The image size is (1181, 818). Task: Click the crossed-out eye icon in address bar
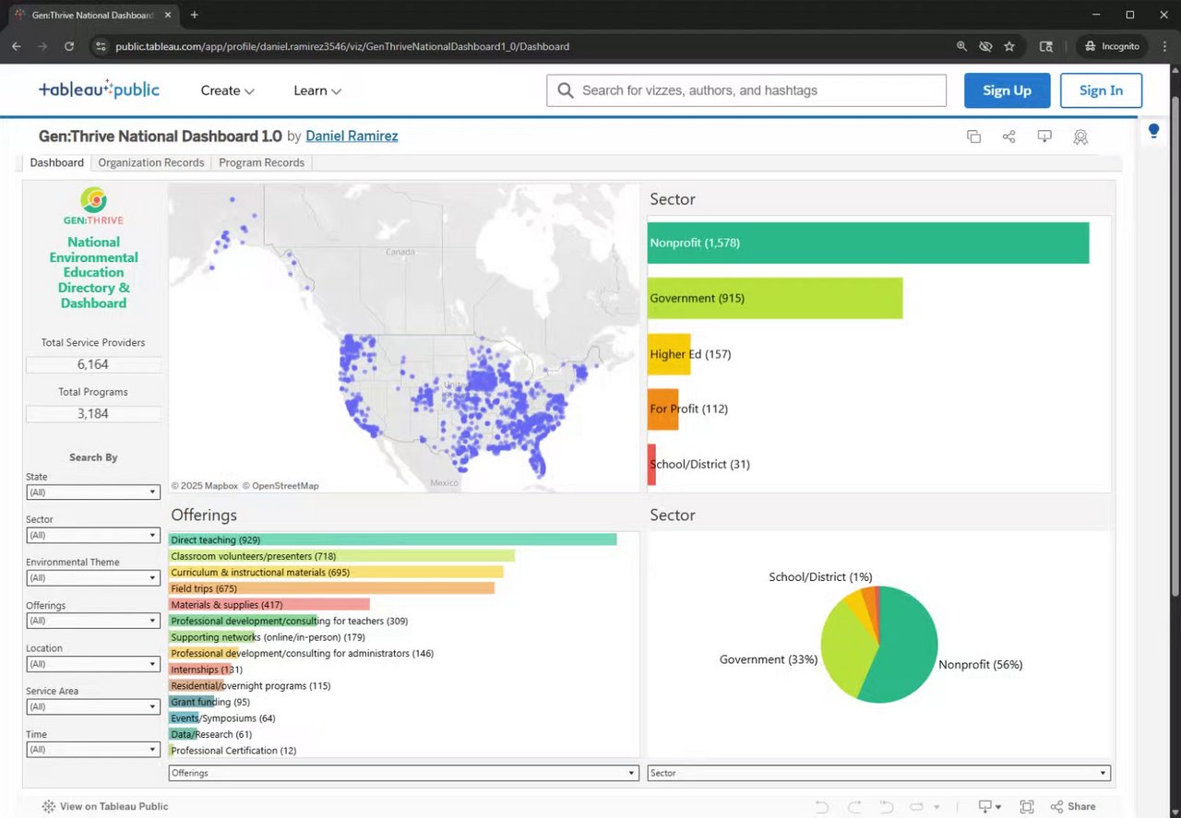tap(985, 46)
